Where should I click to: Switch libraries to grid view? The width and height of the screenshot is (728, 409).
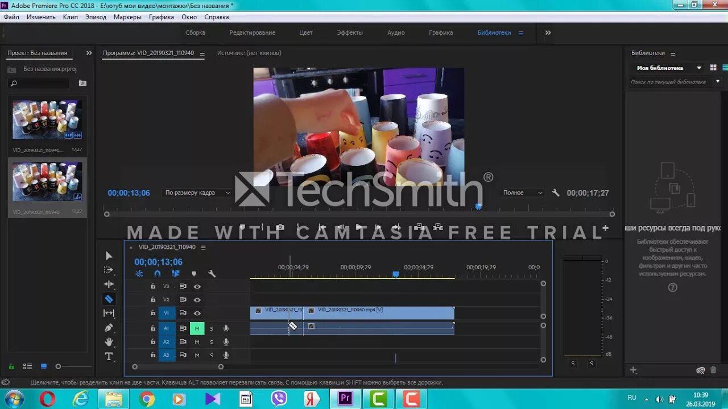coord(714,68)
